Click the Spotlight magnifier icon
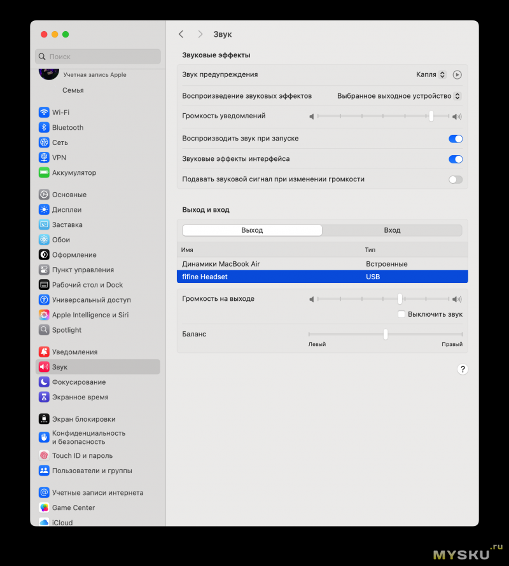This screenshot has height=566, width=509. [x=44, y=330]
